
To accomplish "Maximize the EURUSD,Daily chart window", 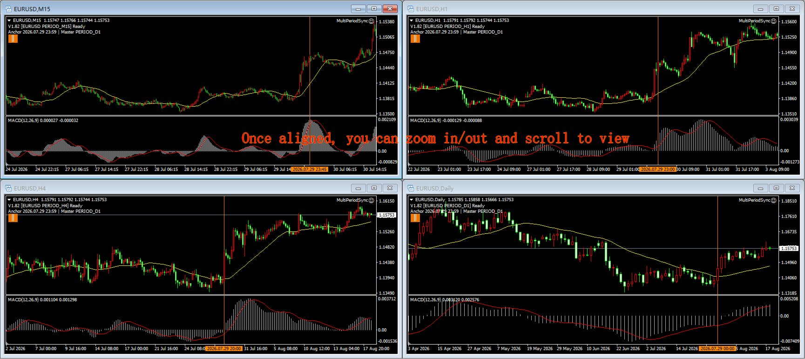I will click(x=776, y=188).
